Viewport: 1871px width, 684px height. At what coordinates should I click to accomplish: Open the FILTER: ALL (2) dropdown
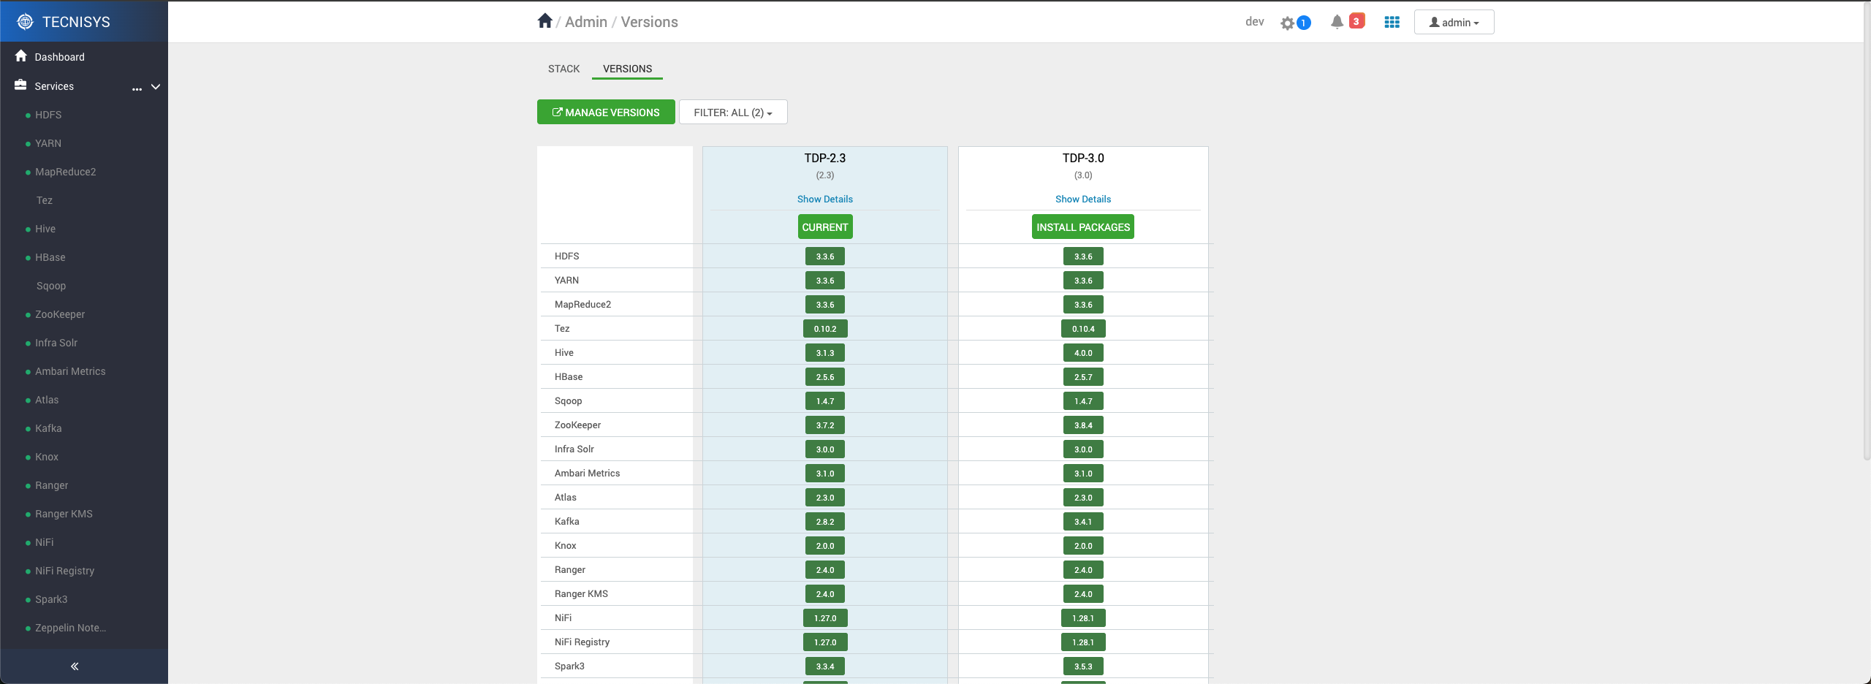coord(732,112)
